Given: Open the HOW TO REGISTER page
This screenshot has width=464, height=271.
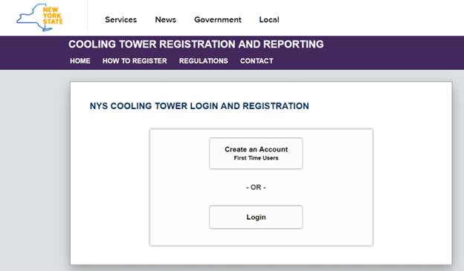Looking at the screenshot, I should point(135,61).
